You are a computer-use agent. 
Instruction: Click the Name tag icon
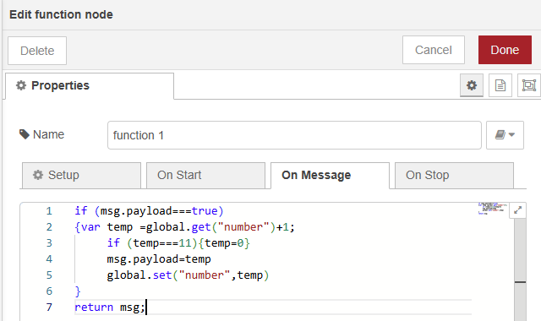point(25,134)
